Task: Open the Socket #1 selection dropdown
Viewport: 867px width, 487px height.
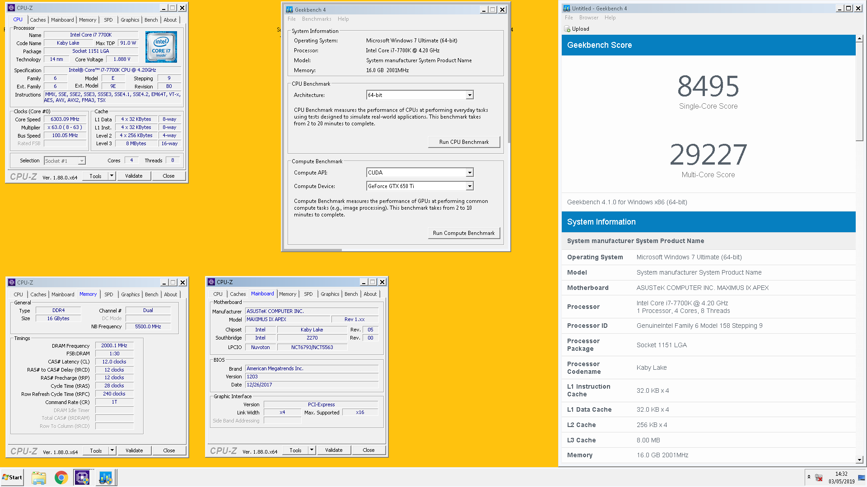Action: point(82,161)
